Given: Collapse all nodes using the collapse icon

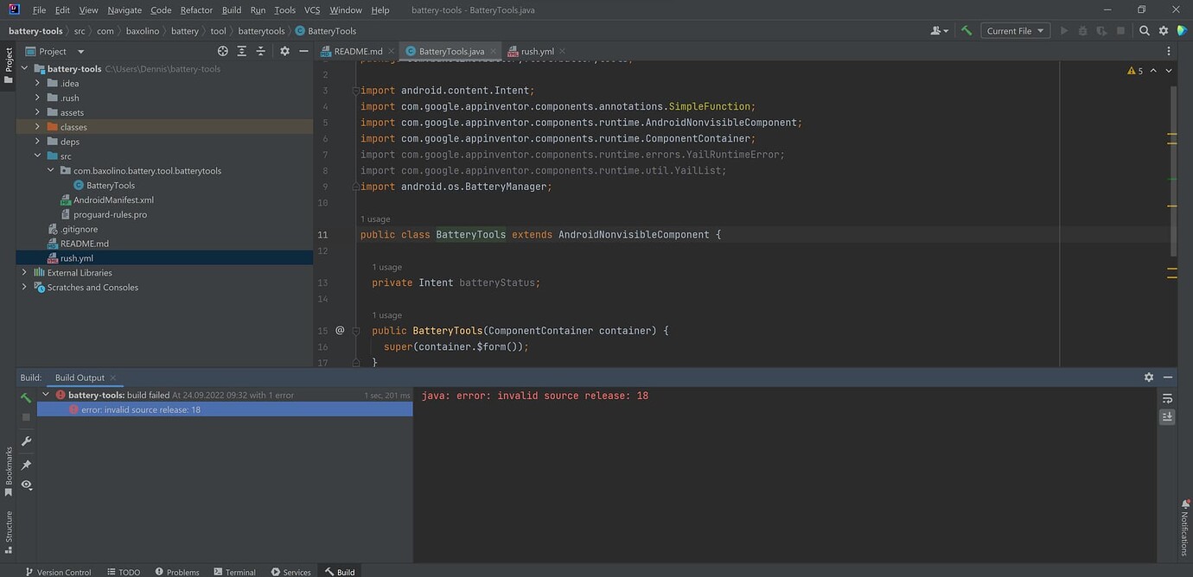Looking at the screenshot, I should tap(261, 51).
